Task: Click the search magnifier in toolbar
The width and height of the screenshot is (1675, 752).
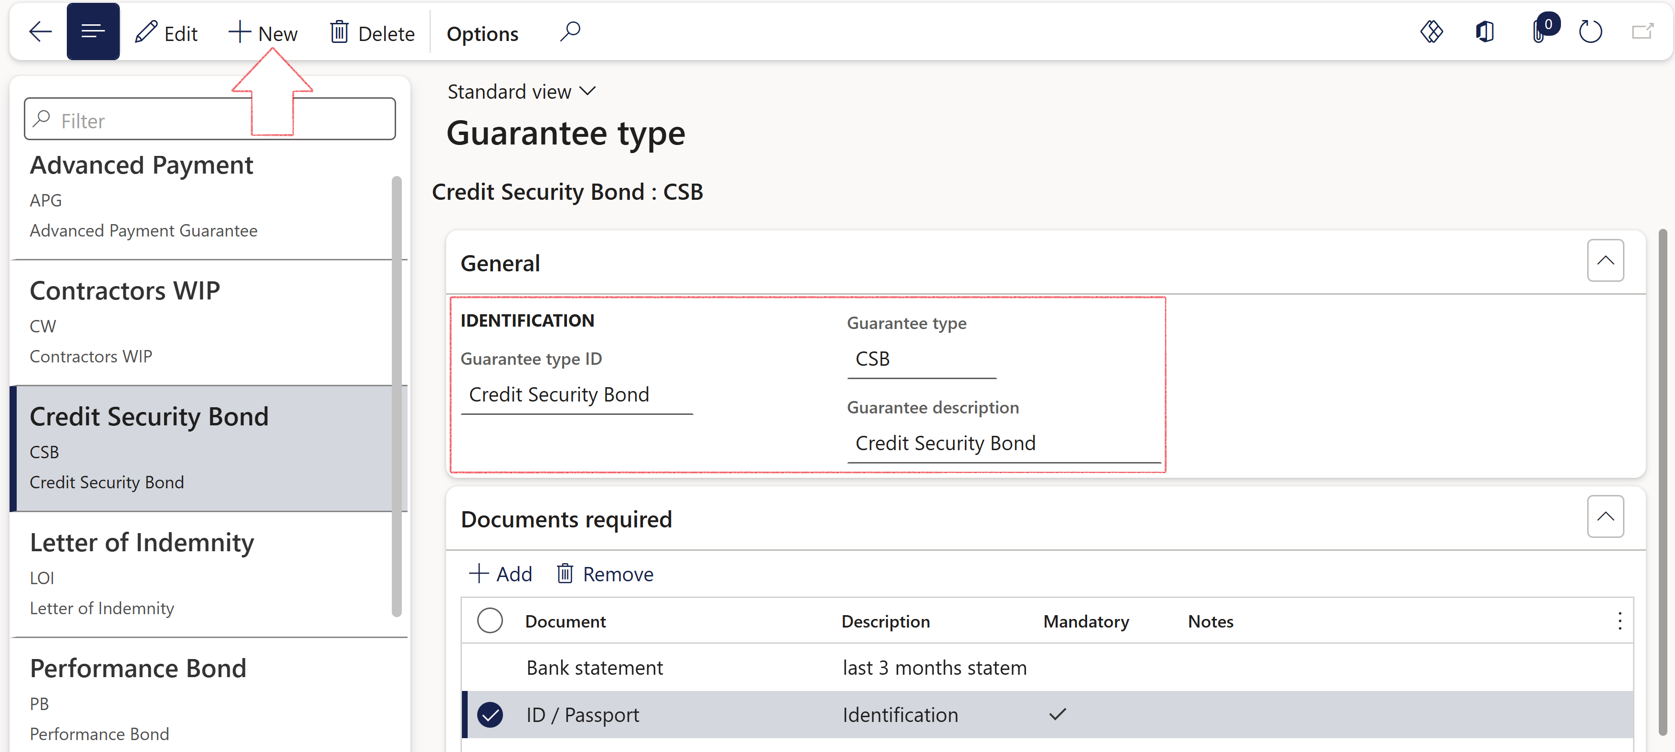Action: coord(570,31)
